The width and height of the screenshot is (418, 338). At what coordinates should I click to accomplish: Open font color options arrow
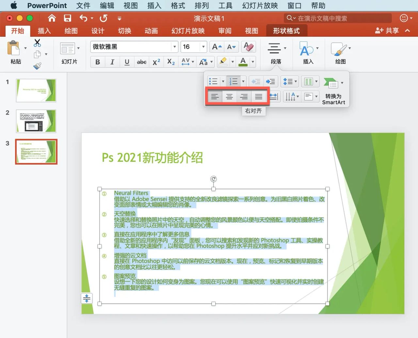(252, 62)
